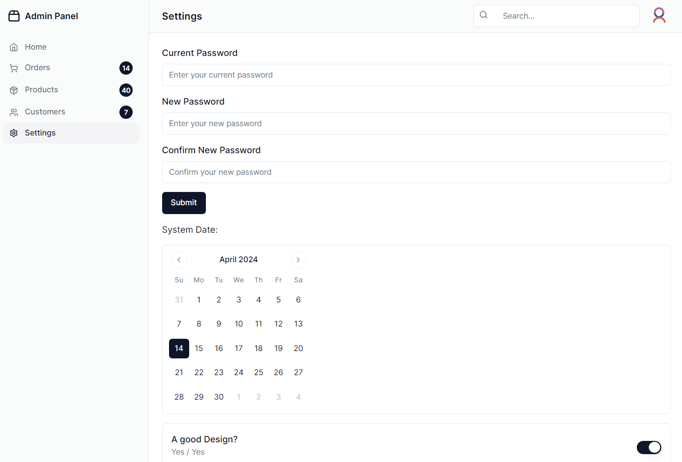
Task: Click the Admin Panel title link
Action: 52,16
